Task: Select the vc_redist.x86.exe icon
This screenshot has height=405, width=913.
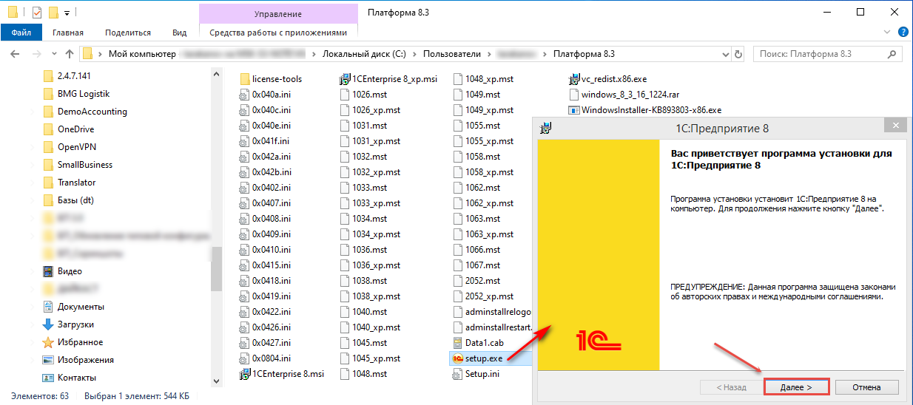Action: [574, 79]
